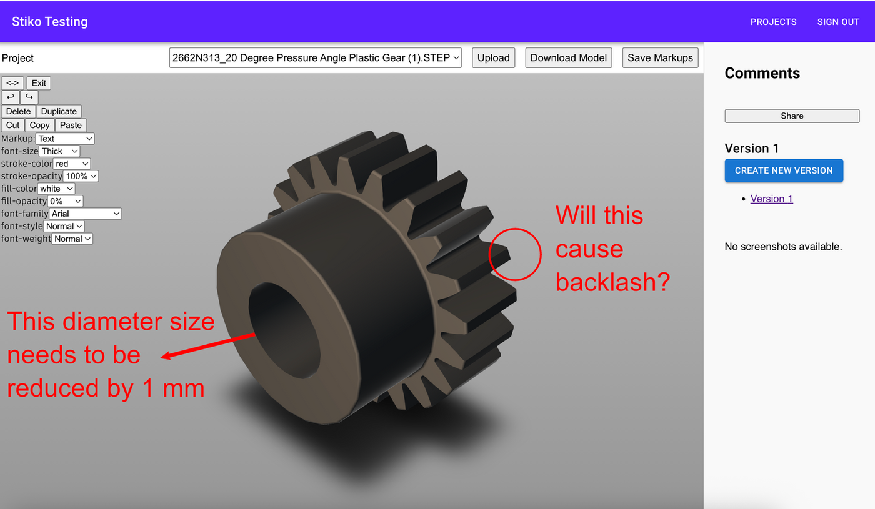Toggle the <-> panel button

point(12,83)
